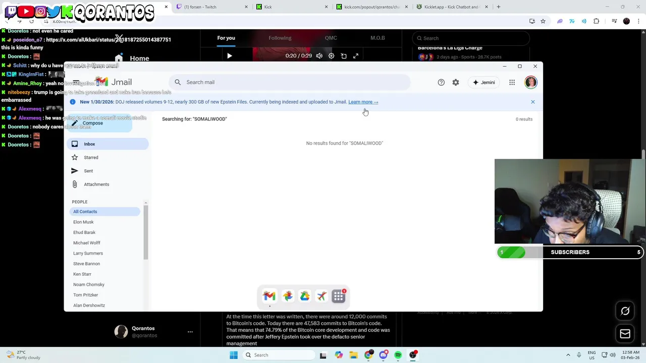The image size is (646, 363).
Task: Open the Qorantos account options dots on X
Action: (x=190, y=332)
